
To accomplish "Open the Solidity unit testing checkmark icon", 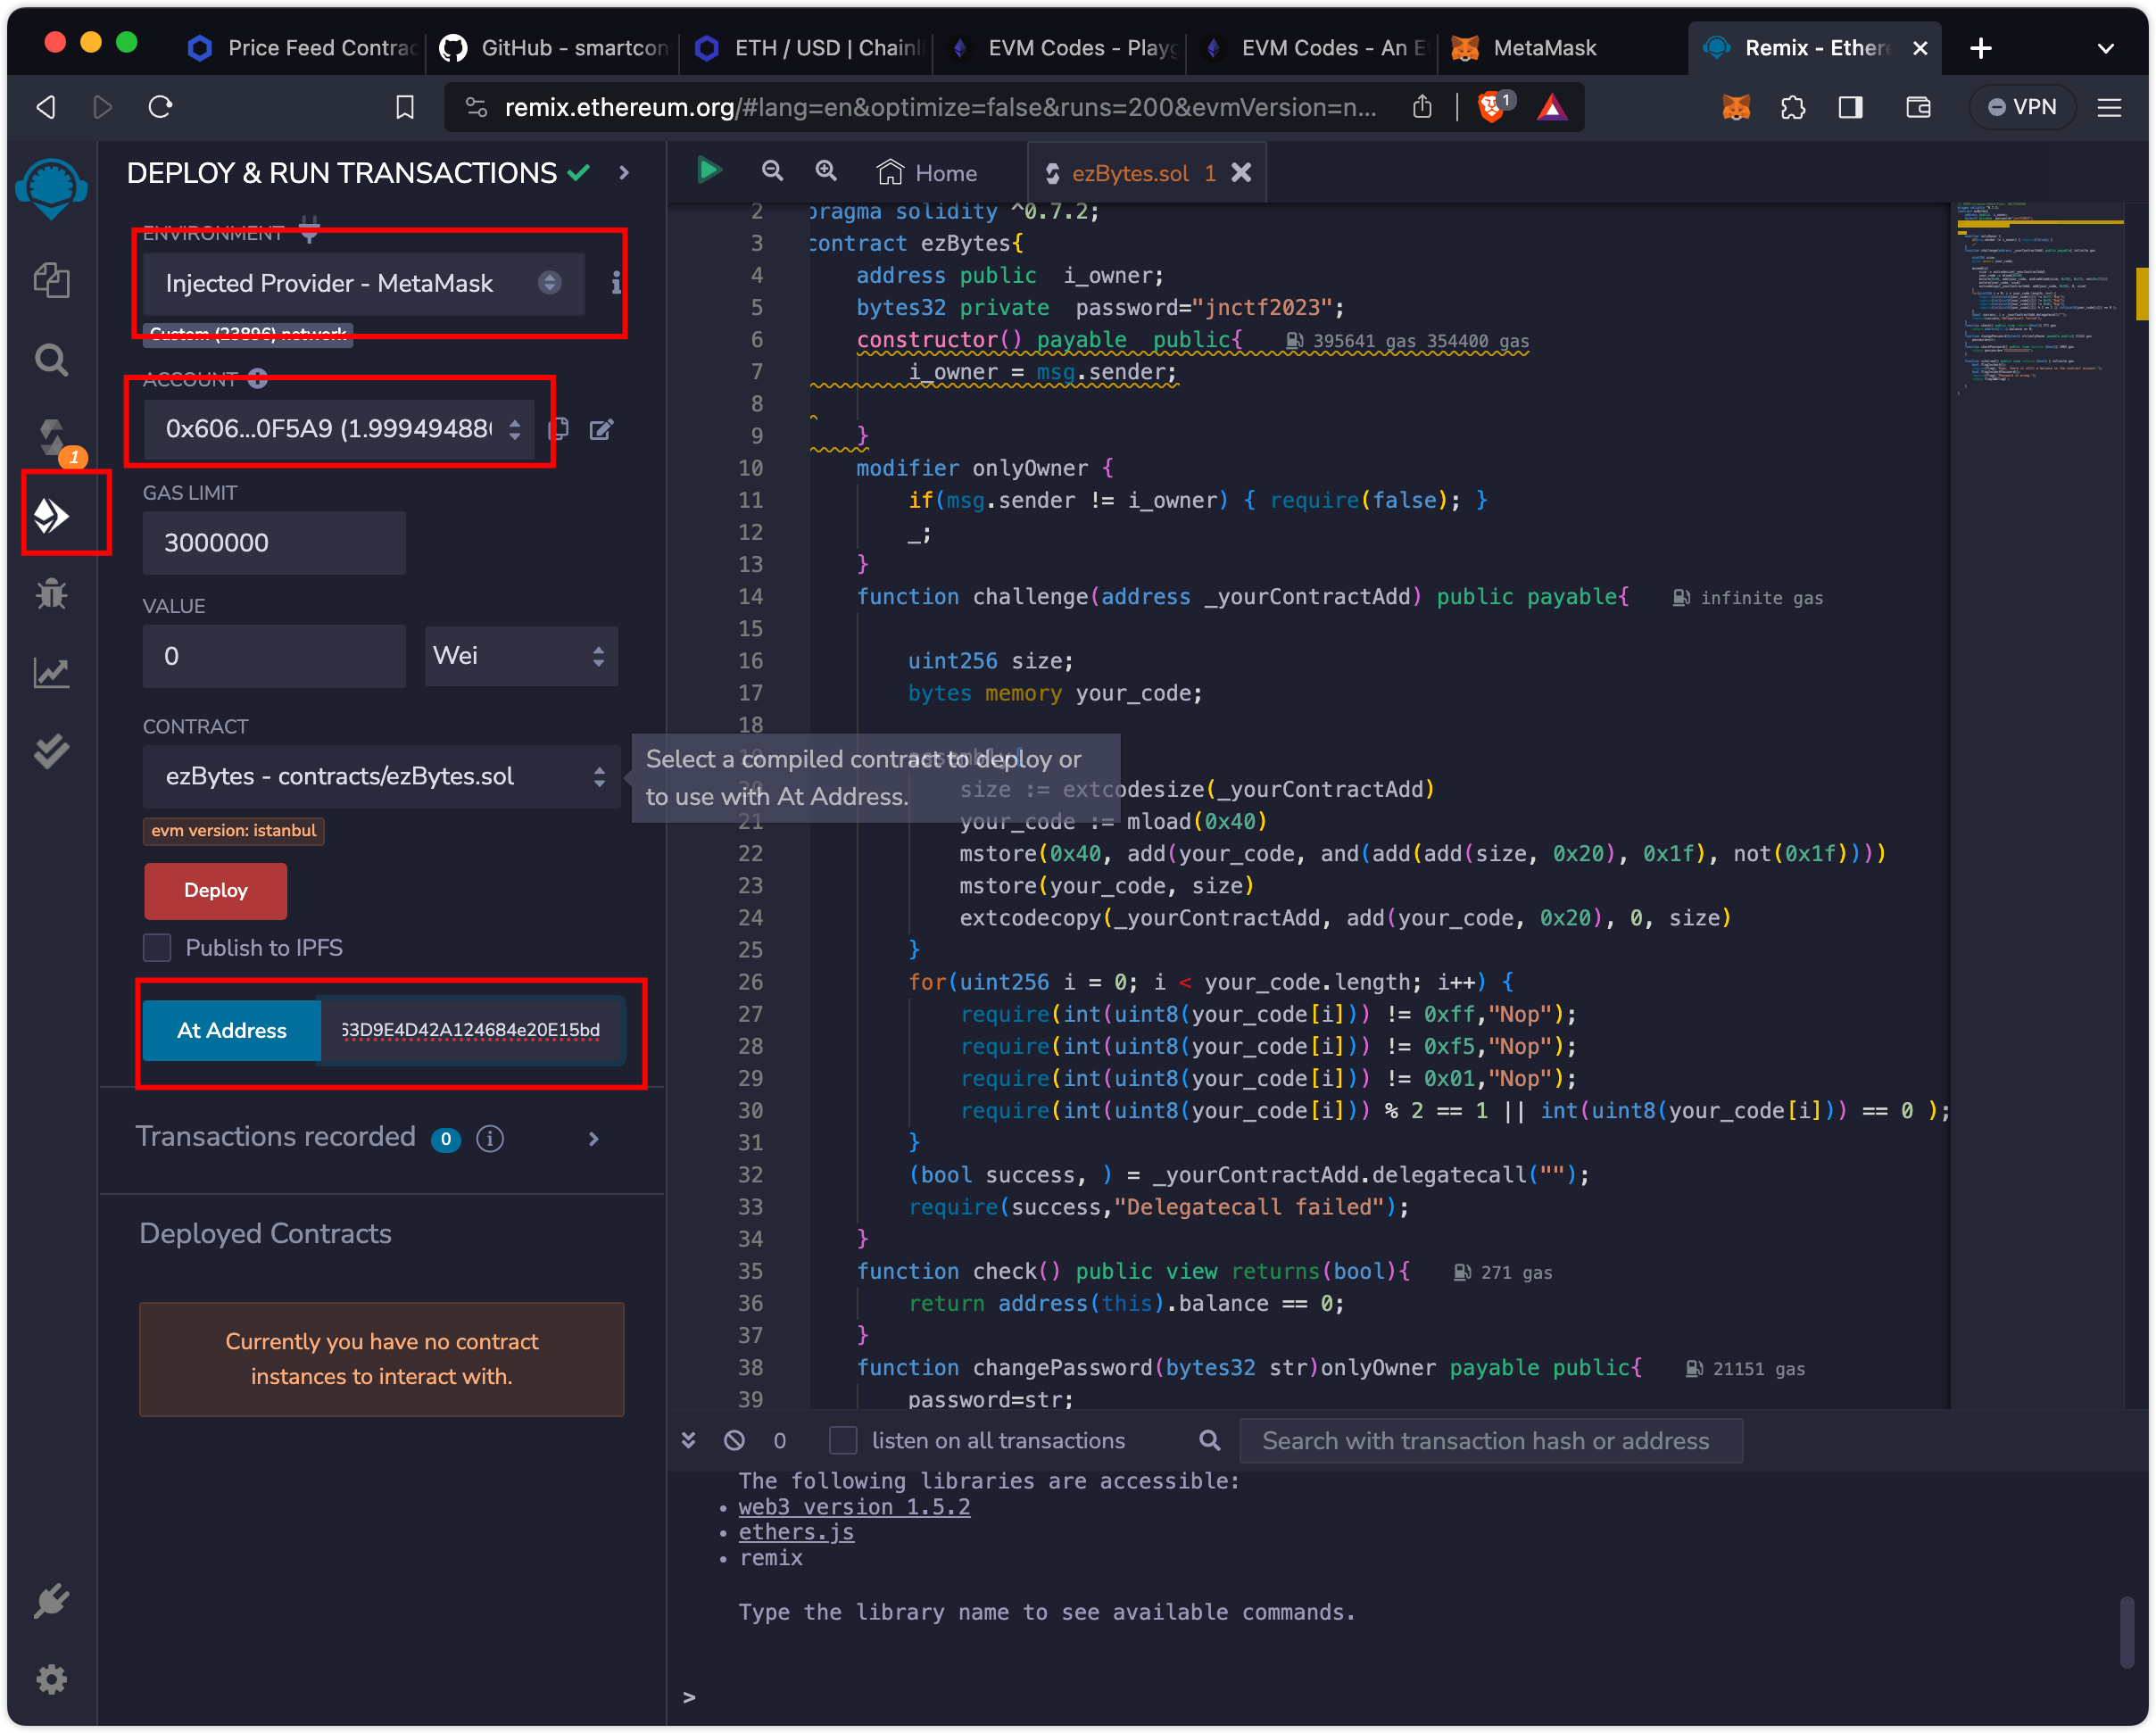I will [51, 750].
